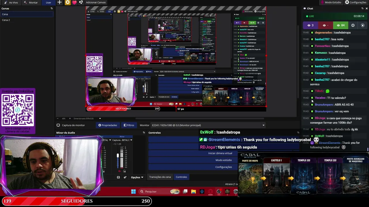The image size is (369, 207).
Task: Click the Pesquisar taskbar search field
Action: click(159, 191)
